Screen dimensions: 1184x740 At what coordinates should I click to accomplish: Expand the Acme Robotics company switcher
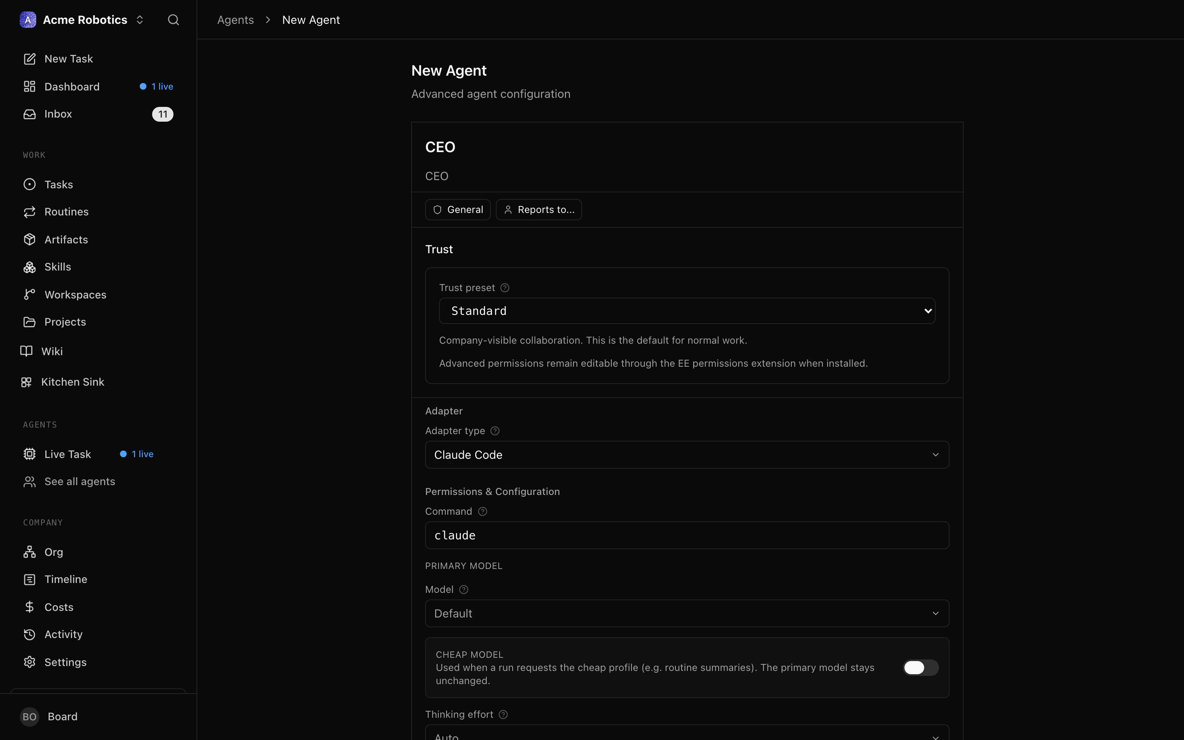(x=139, y=20)
